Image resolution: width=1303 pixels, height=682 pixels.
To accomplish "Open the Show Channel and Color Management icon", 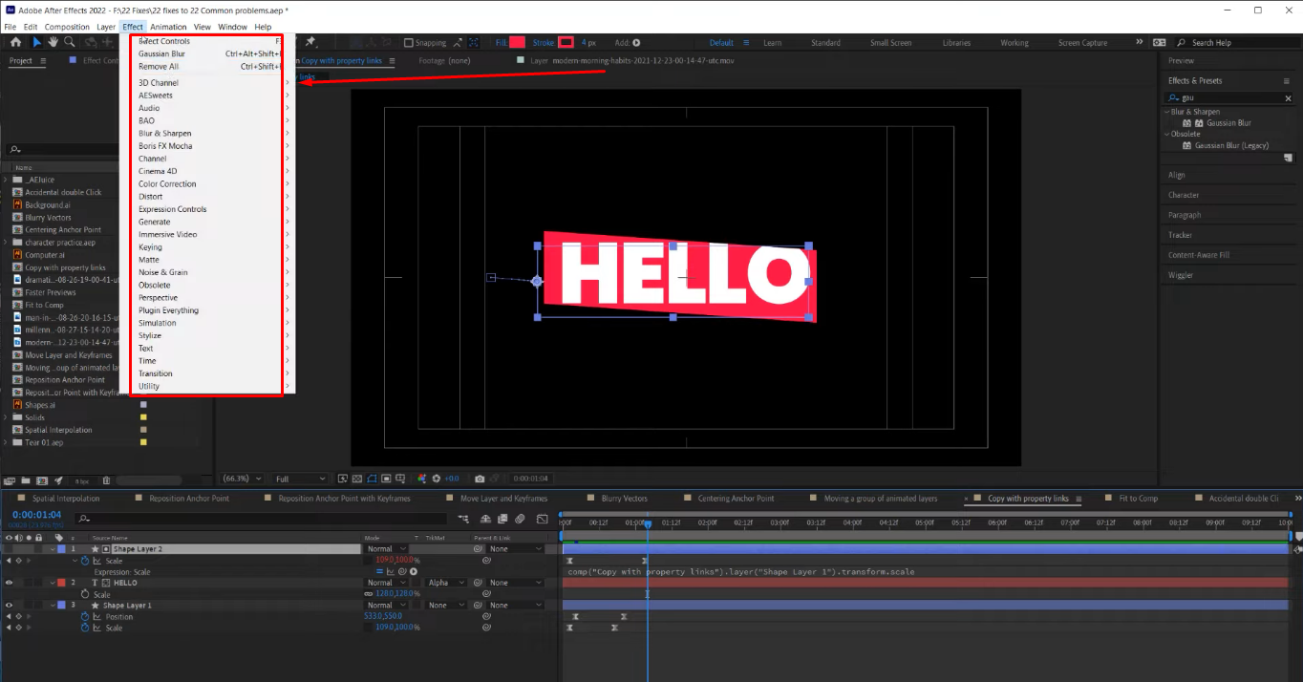I will (x=421, y=479).
